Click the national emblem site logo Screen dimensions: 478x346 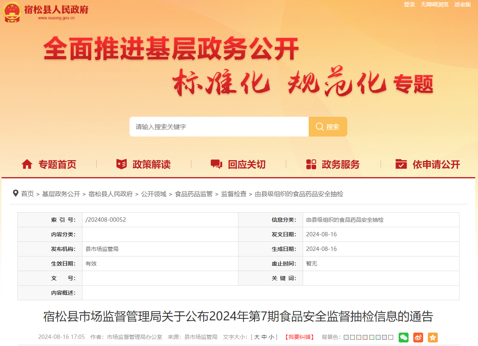point(12,12)
